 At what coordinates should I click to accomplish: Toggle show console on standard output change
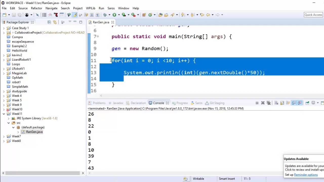tap(294, 103)
